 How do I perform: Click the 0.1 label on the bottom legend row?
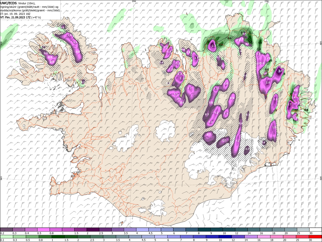tap(2, 240)
